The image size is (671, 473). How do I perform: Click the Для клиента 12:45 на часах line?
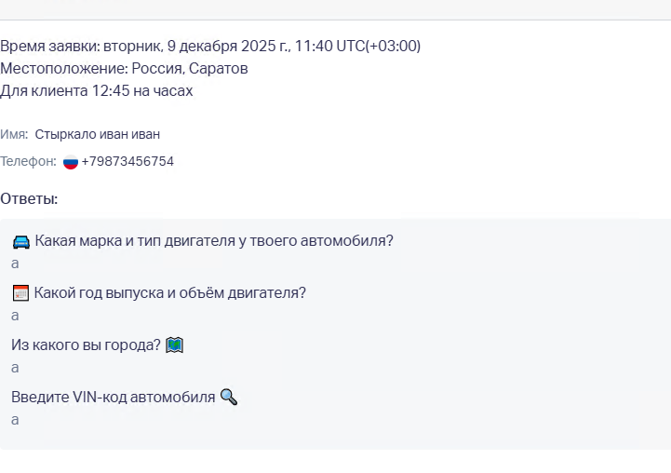(x=97, y=91)
